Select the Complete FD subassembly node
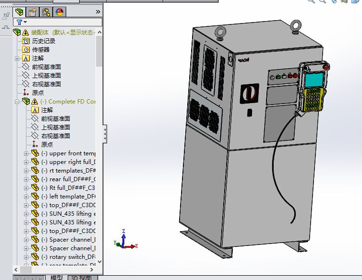362x280 pixels. tap(68, 102)
